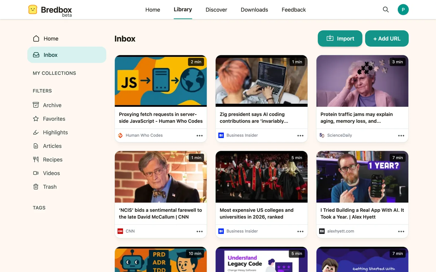Click the Inbox tray icon in sidebar
This screenshot has height=272, width=436.
(36, 55)
